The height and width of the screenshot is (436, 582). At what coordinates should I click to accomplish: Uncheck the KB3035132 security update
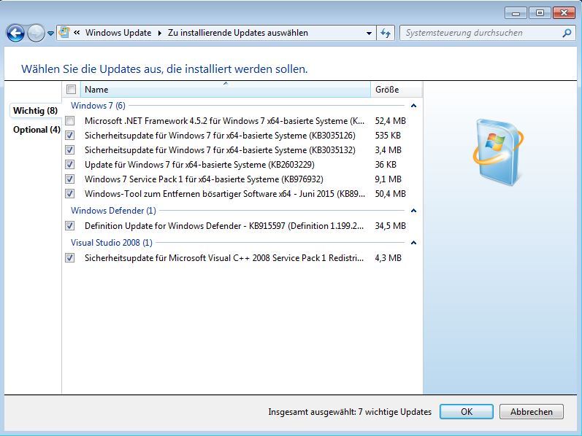pyautogui.click(x=70, y=149)
